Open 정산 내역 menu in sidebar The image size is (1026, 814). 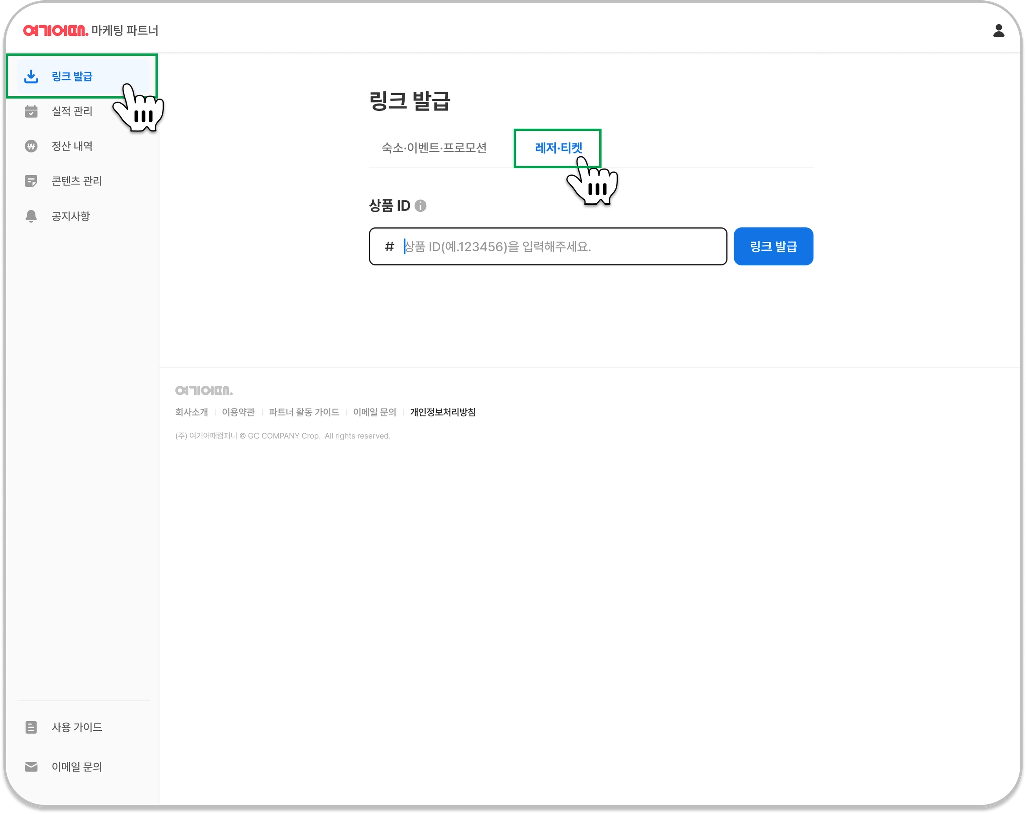72,146
